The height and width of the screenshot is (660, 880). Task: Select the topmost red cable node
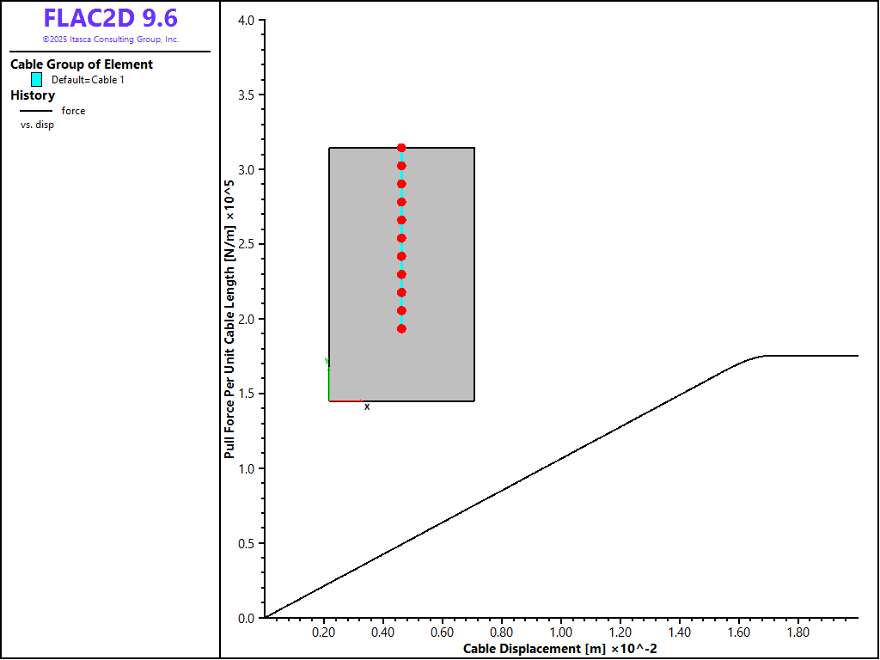pyautogui.click(x=401, y=148)
